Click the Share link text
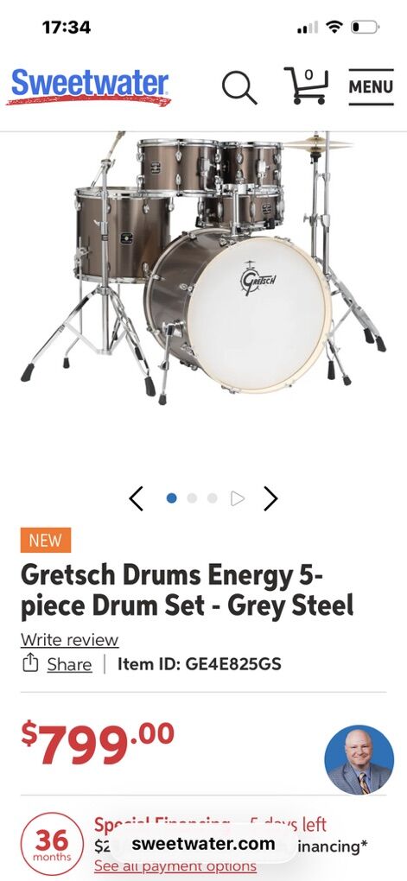Screen dimensions: 407x881 pos(69,665)
